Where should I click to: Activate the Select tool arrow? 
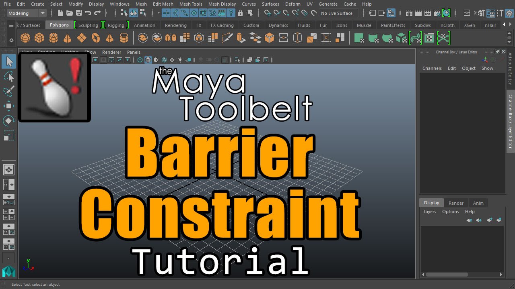tap(9, 61)
